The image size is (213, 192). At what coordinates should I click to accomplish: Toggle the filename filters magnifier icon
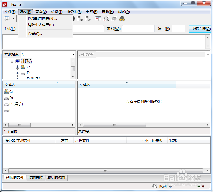coord(106,19)
